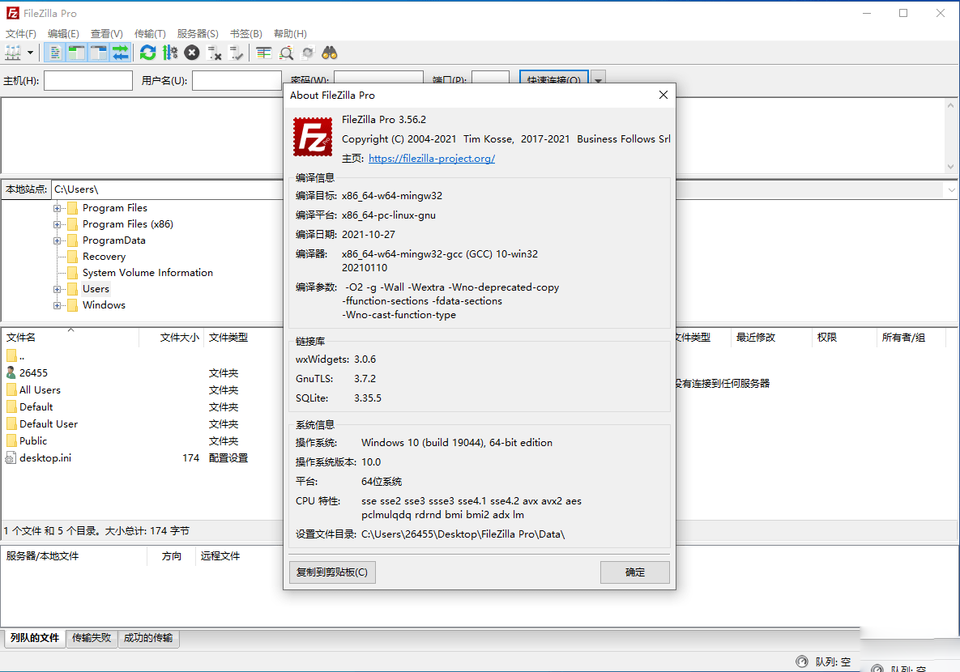This screenshot has width=960, height=672.
Task: Expand the ProgramData tree node
Action: (x=57, y=240)
